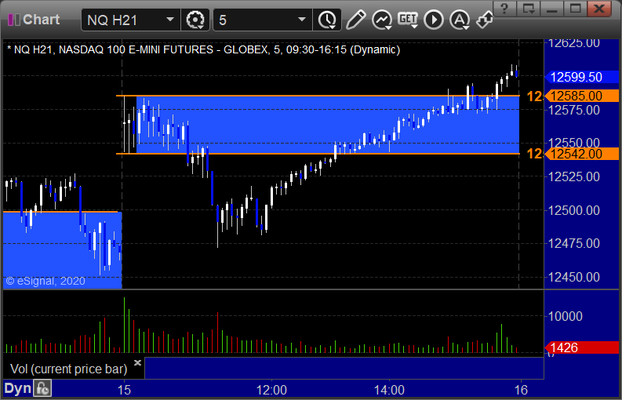Open the studies chart-line icon

pos(382,20)
